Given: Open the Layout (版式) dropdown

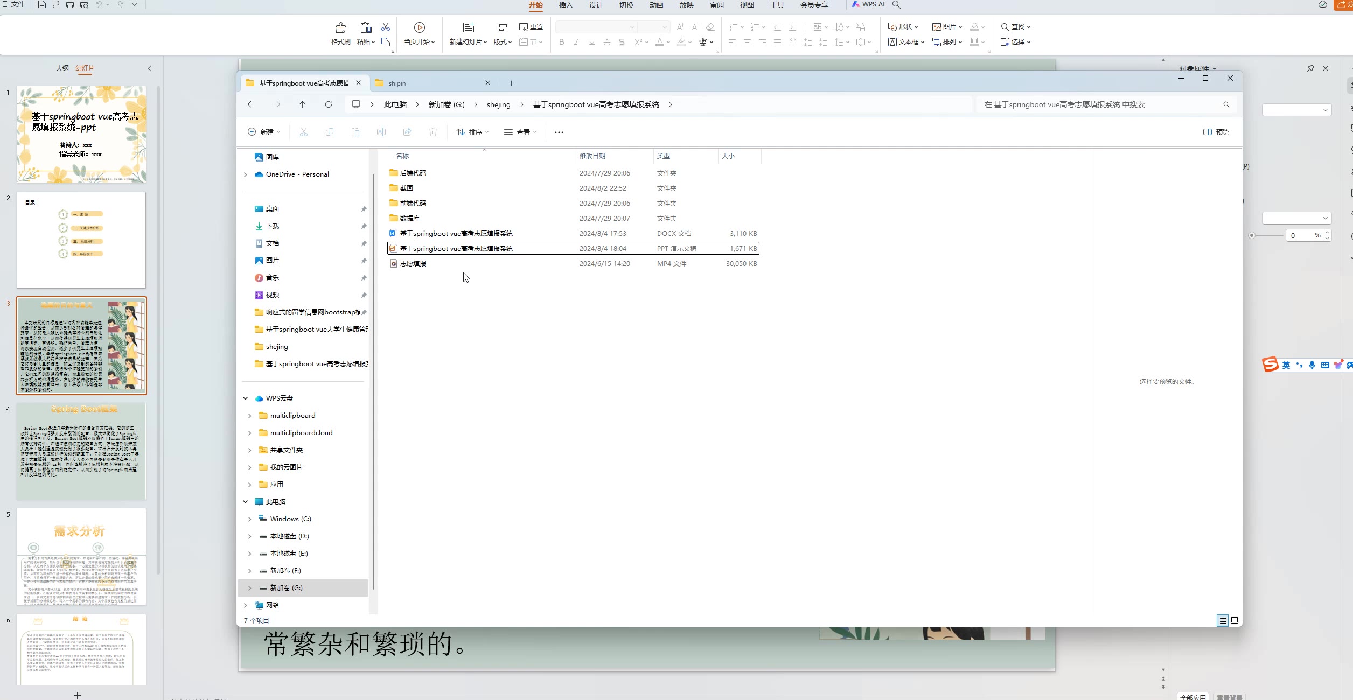Looking at the screenshot, I should 503,42.
